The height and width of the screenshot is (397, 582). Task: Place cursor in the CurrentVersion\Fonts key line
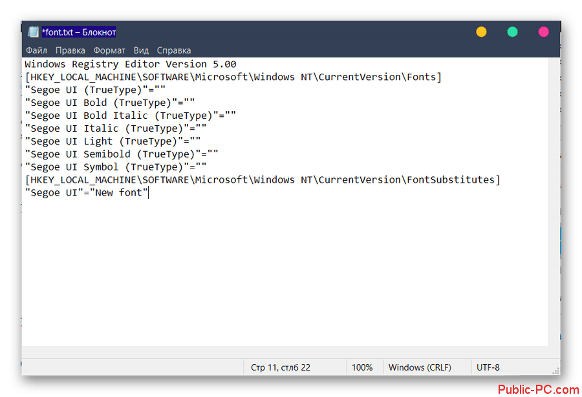[x=233, y=77]
